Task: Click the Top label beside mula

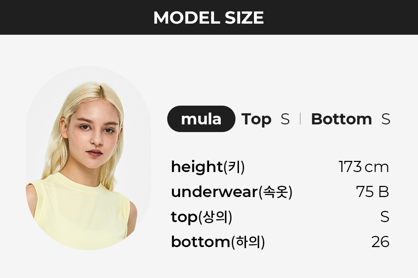Action: [x=256, y=119]
